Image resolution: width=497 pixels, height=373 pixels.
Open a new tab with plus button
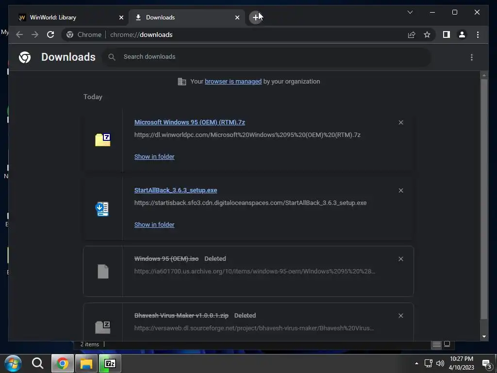point(255,17)
